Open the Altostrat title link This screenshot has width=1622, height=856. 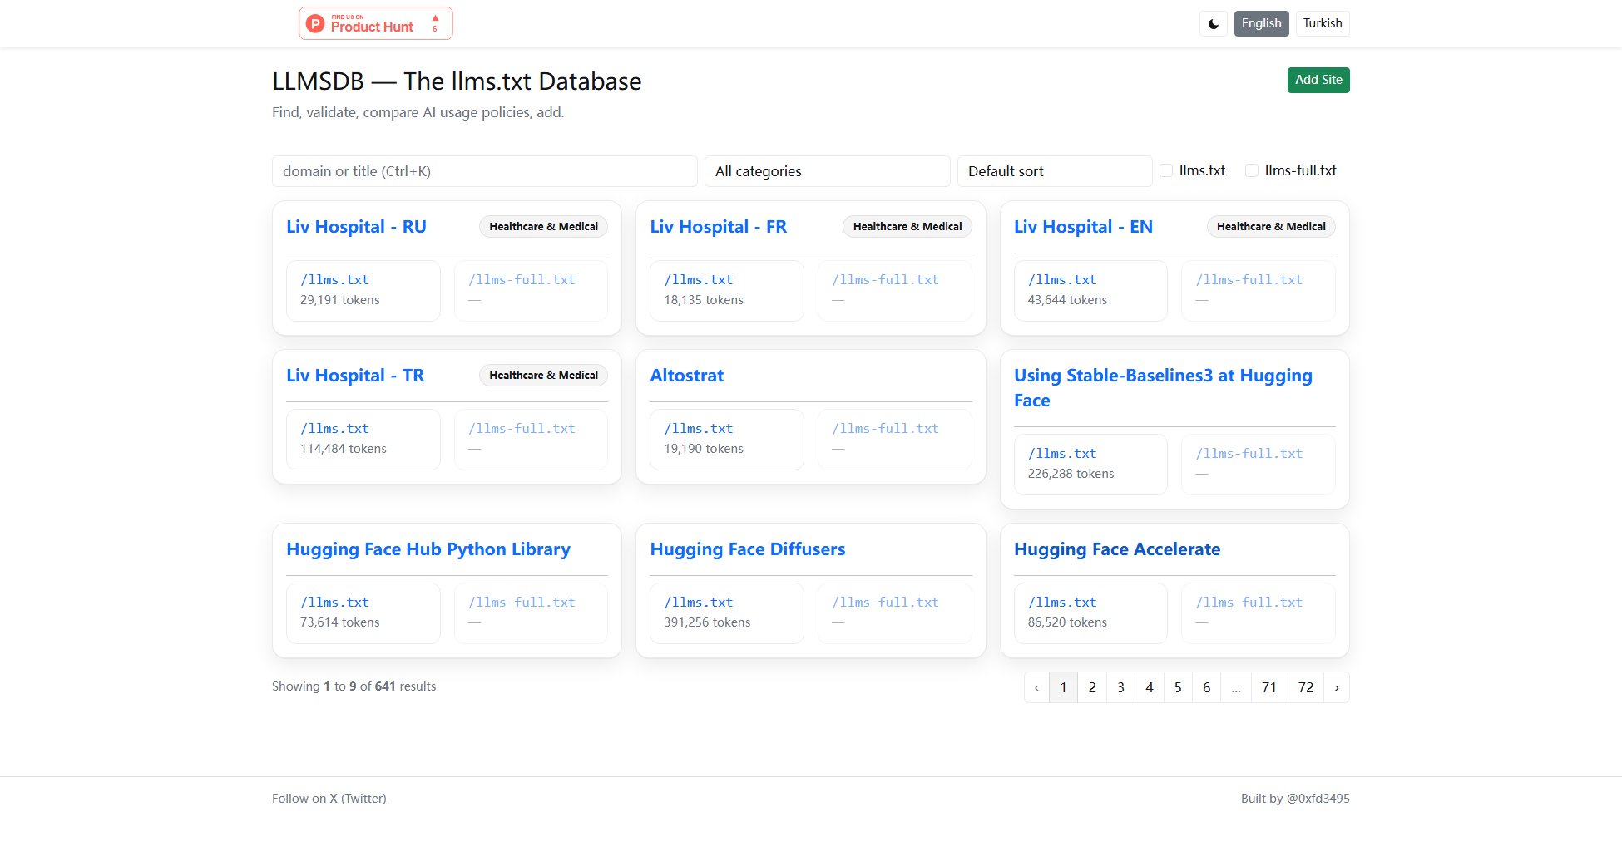coord(686,376)
